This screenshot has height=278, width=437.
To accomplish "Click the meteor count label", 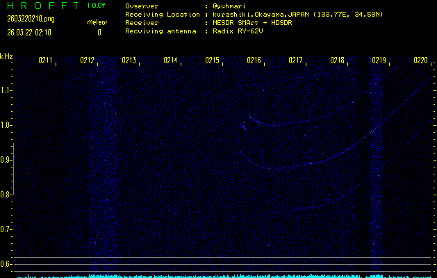I will pos(97,22).
